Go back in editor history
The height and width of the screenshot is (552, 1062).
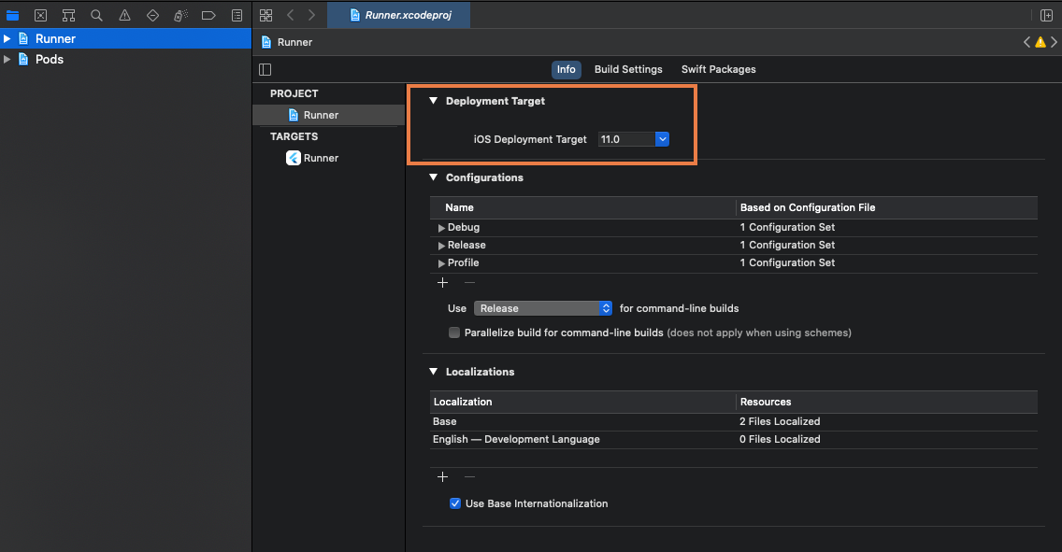pyautogui.click(x=291, y=15)
